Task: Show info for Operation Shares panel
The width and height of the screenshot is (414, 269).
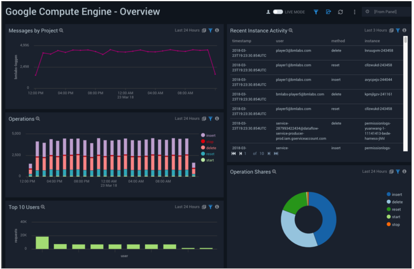Action: [x=404, y=171]
